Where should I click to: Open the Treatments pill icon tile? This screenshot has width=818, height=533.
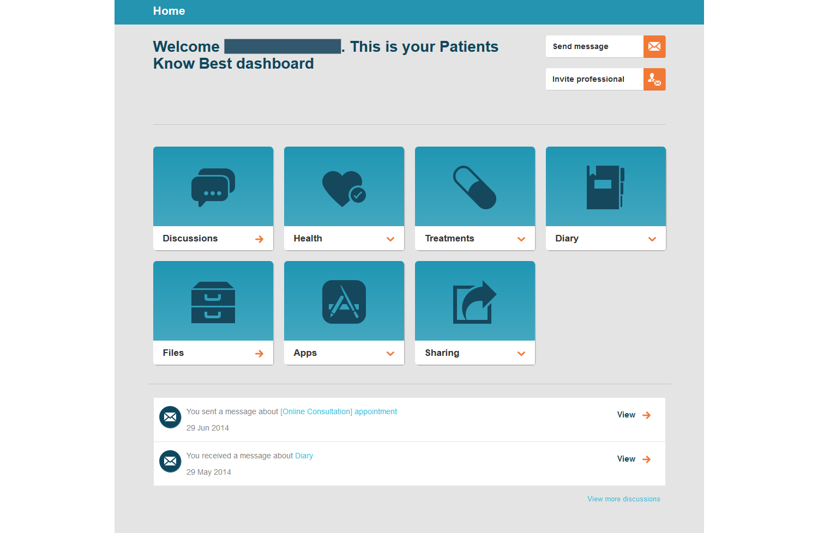(474, 187)
